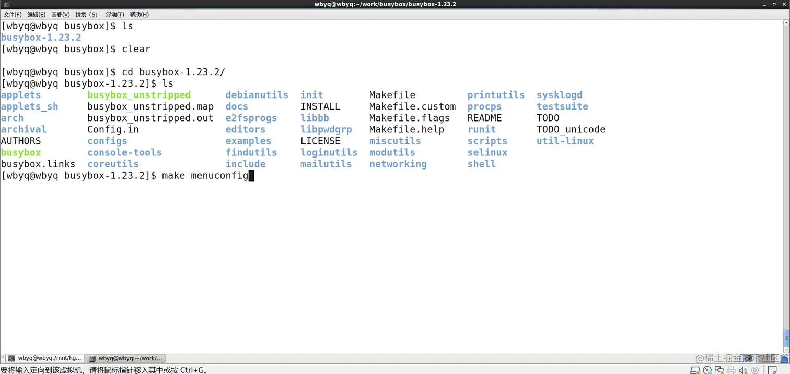Switch to the wbyq@wbyq:~/work/... taskbar window
Viewport: 790px width, 374px height.
126,358
